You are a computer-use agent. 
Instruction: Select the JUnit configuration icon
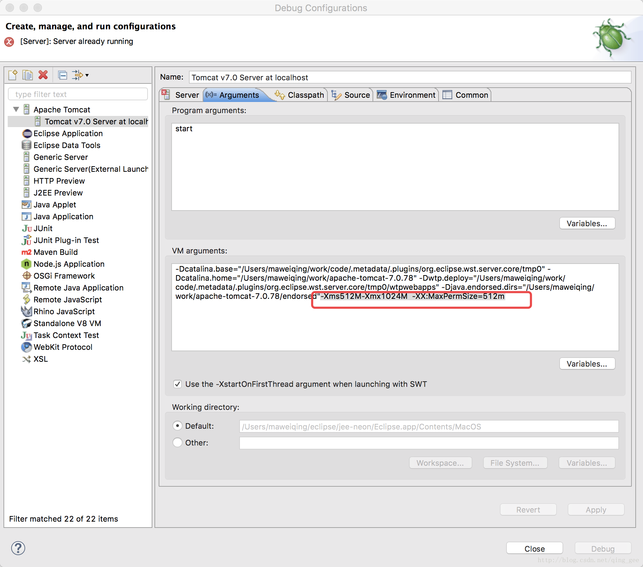27,228
